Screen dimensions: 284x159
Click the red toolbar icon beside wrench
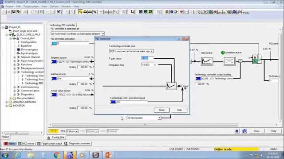181,12
